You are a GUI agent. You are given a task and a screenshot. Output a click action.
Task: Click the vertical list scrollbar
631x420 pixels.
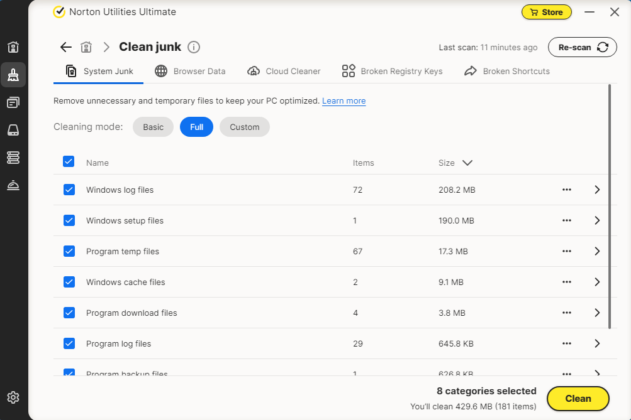click(x=609, y=207)
